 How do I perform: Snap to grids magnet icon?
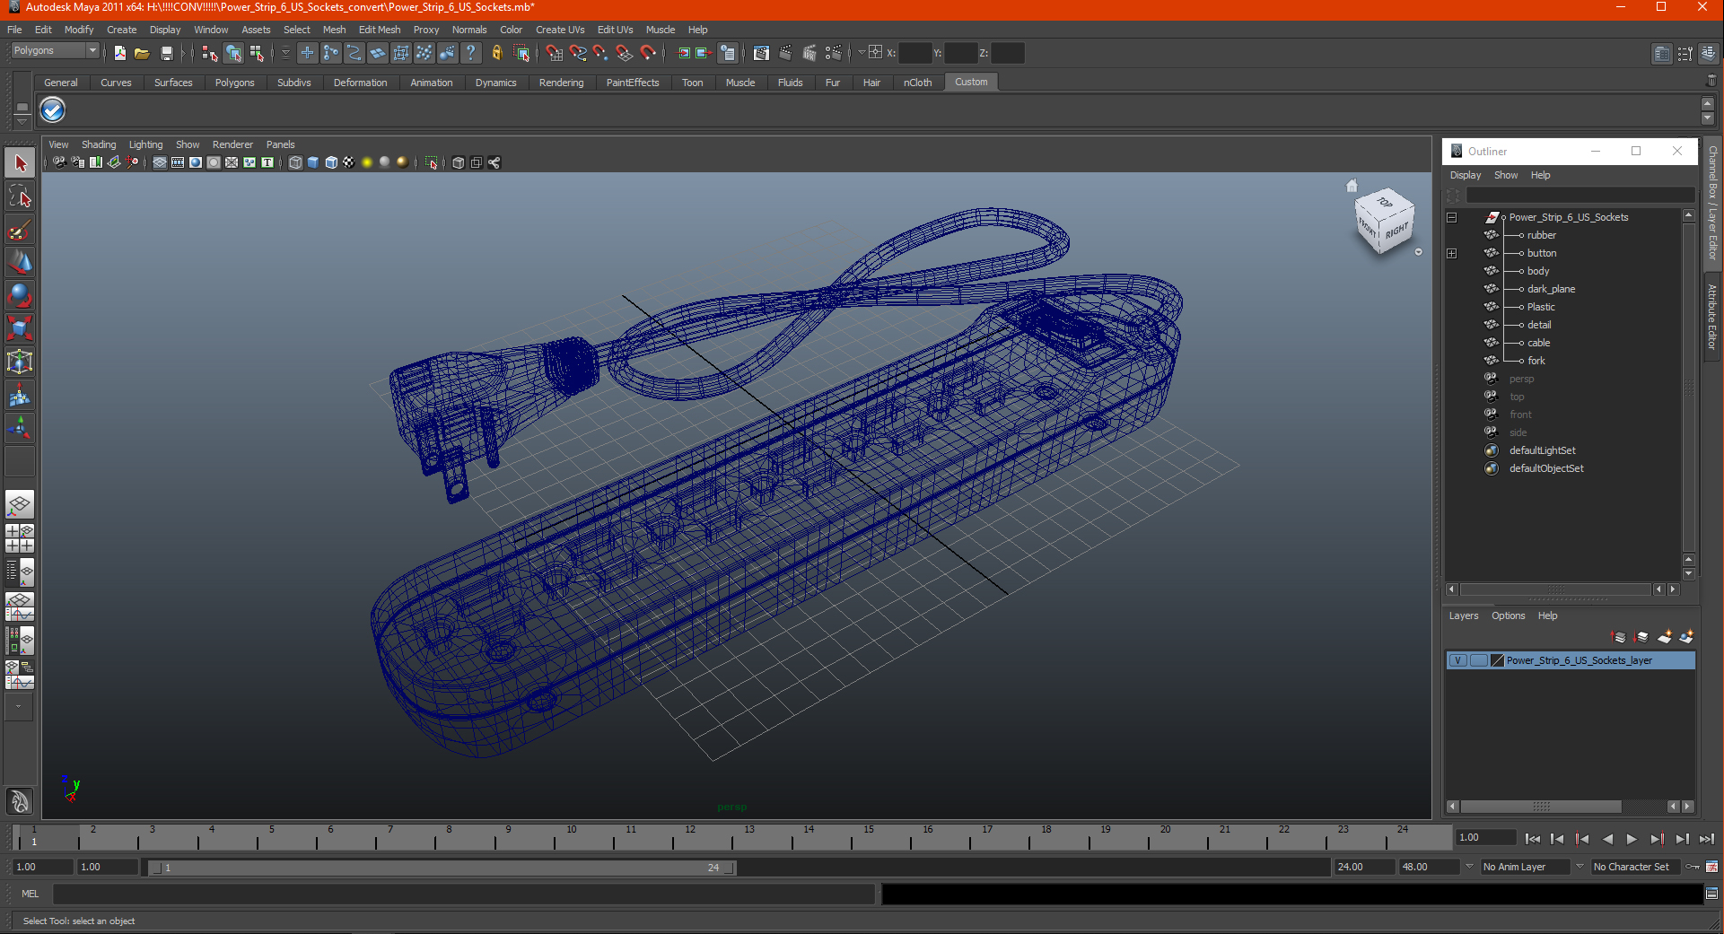coord(554,53)
